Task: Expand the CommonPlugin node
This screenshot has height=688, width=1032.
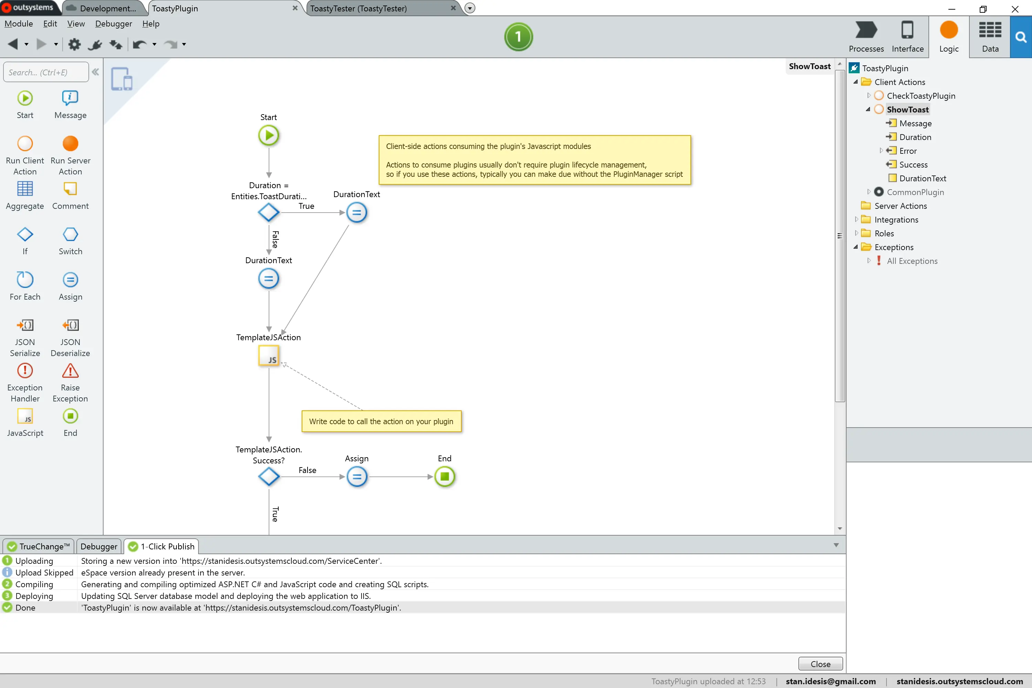Action: tap(868, 192)
